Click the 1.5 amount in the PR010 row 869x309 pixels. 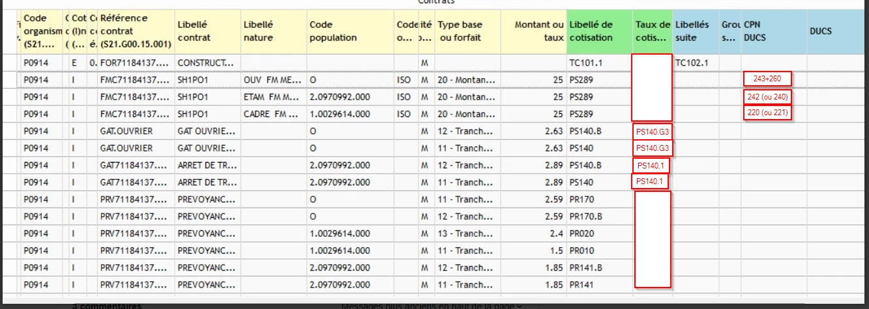pos(534,250)
